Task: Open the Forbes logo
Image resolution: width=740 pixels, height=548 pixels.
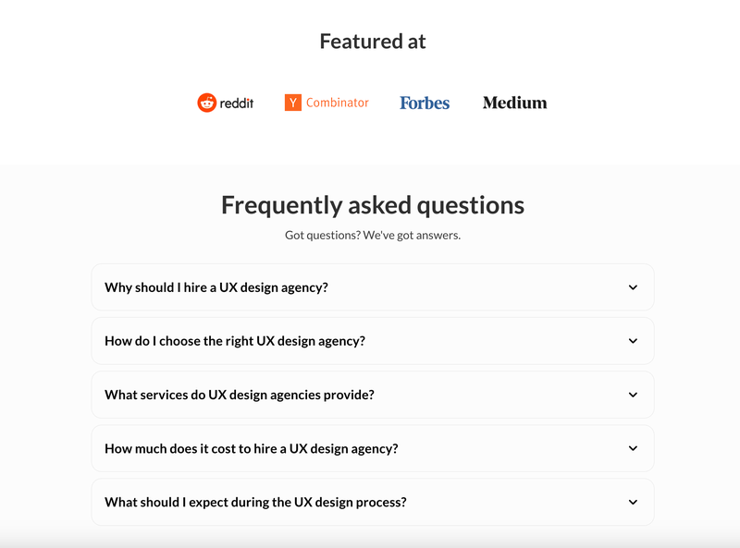Action: pyautogui.click(x=425, y=103)
